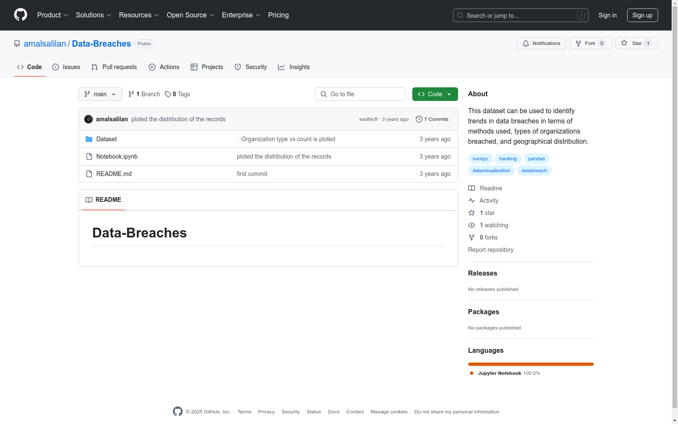
Task: Expand the Product menu
Action: [53, 15]
